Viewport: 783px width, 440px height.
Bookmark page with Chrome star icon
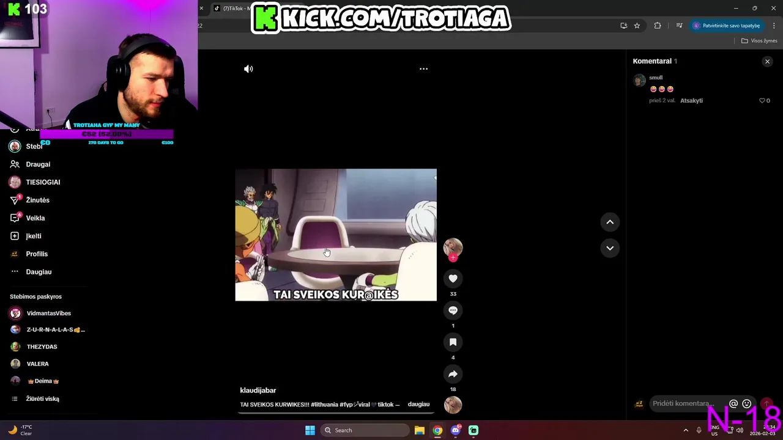tap(637, 26)
